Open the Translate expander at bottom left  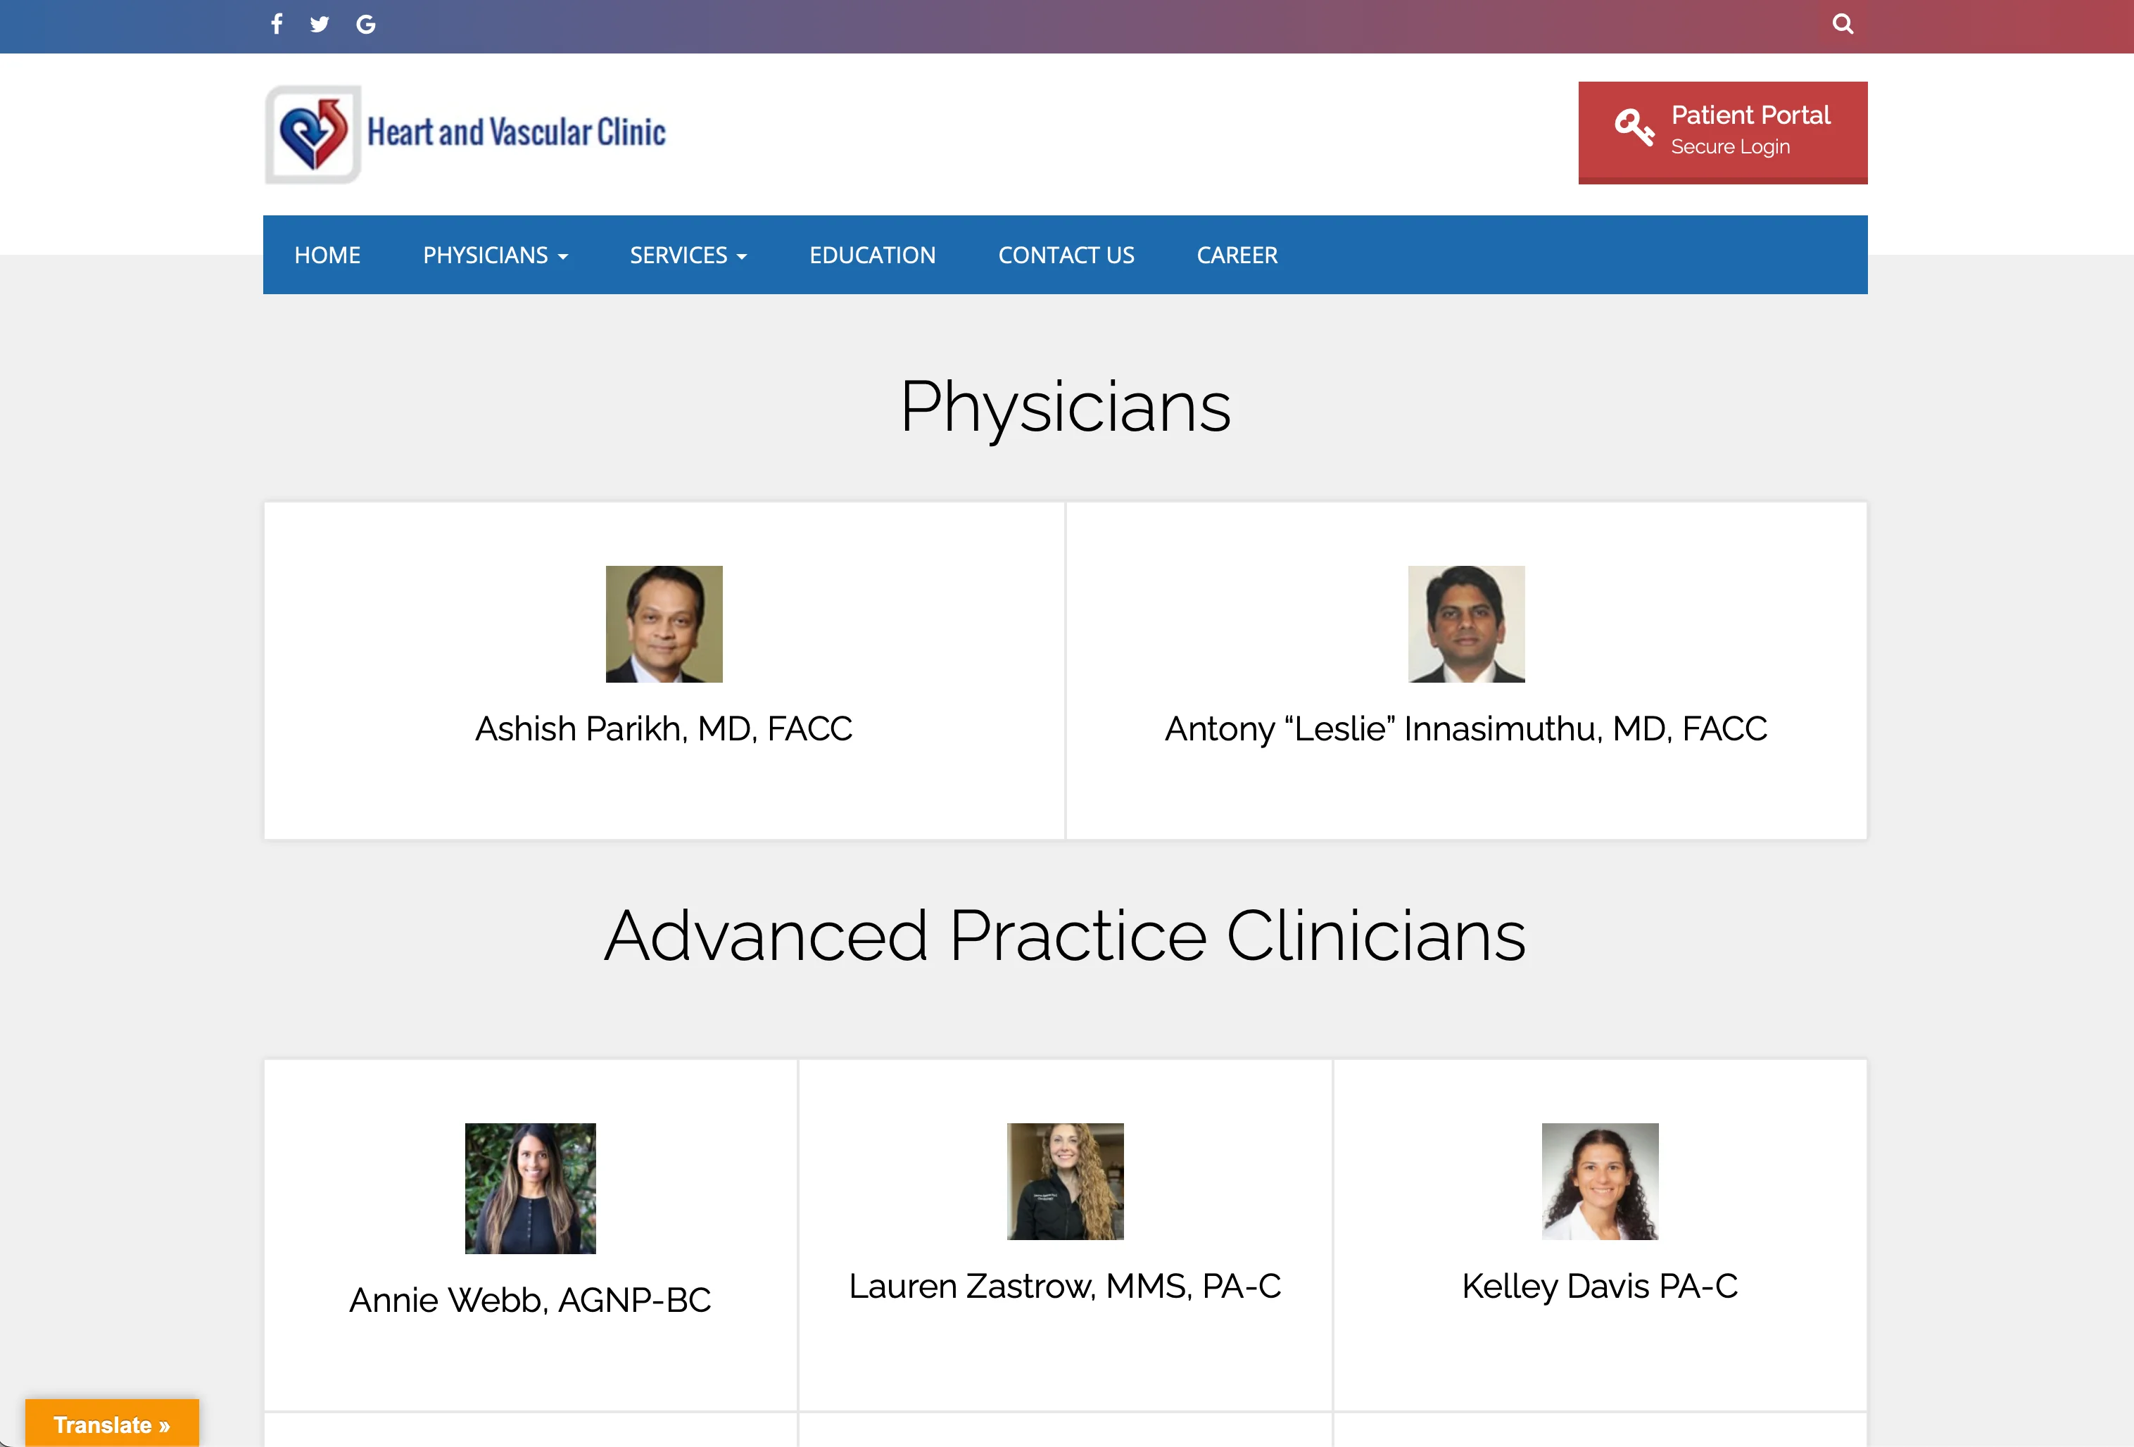tap(112, 1424)
